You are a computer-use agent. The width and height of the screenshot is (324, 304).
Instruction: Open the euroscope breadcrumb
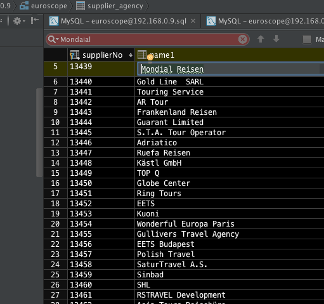(x=44, y=6)
